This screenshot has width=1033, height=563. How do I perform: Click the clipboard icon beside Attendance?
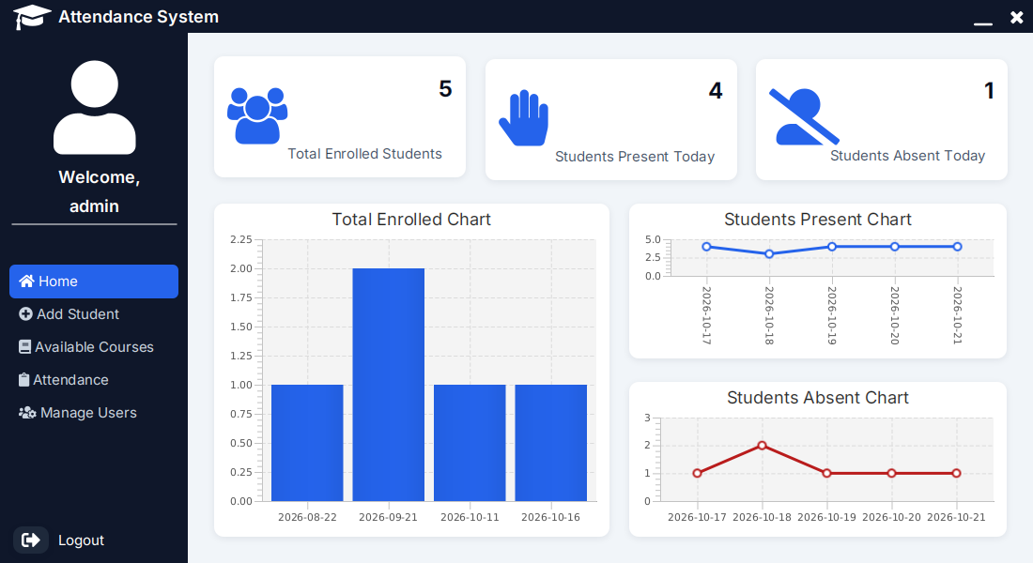[x=23, y=380]
